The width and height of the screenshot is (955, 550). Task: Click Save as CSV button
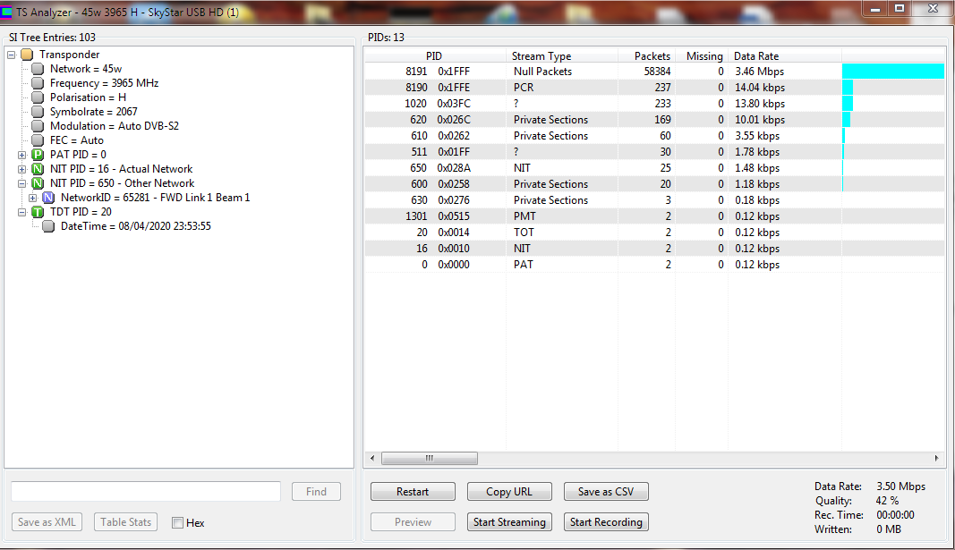click(x=606, y=492)
